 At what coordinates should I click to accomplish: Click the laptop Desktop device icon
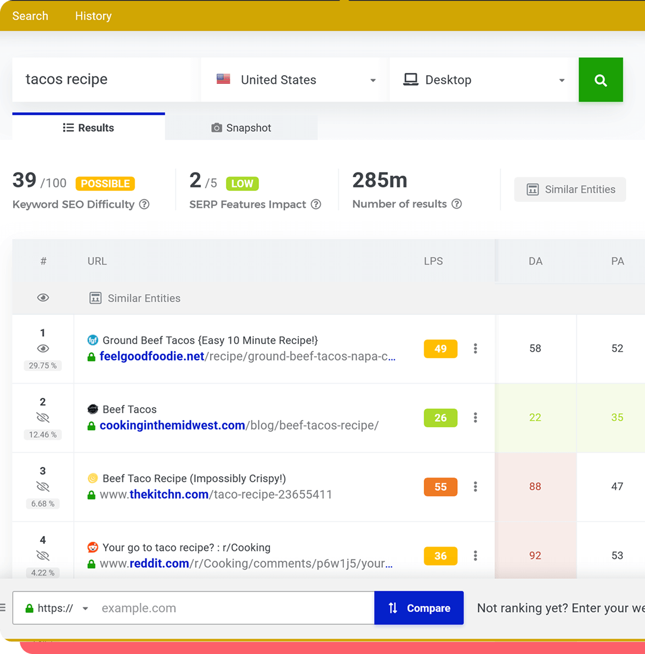point(411,79)
